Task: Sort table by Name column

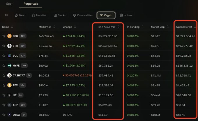Action: 8,27
